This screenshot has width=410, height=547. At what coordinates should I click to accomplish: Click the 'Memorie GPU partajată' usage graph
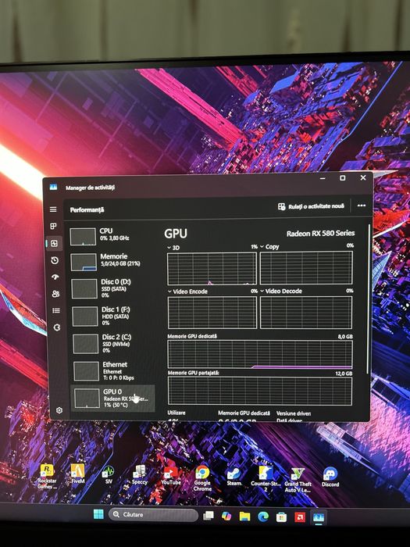[x=260, y=391]
